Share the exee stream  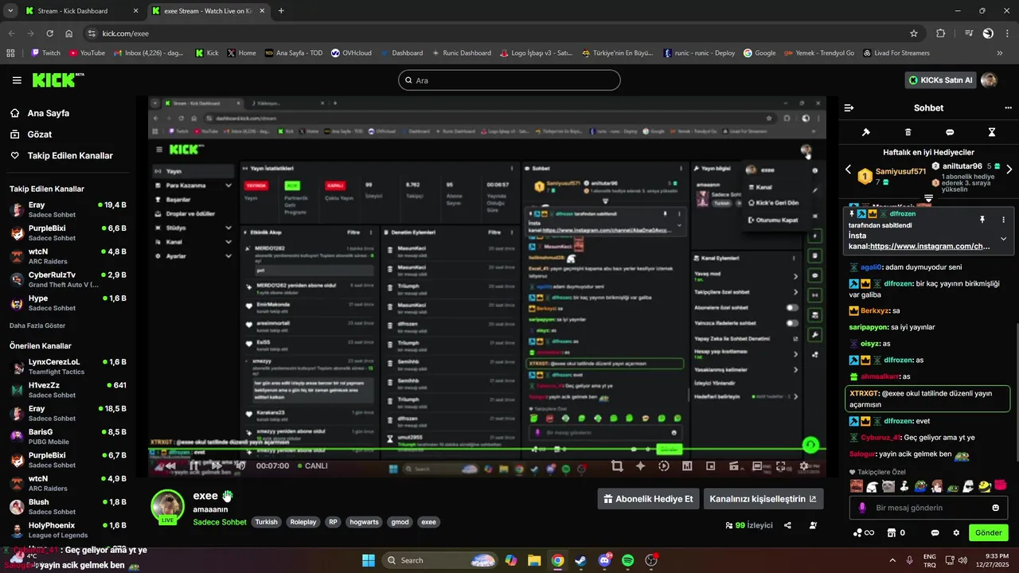coord(787,525)
